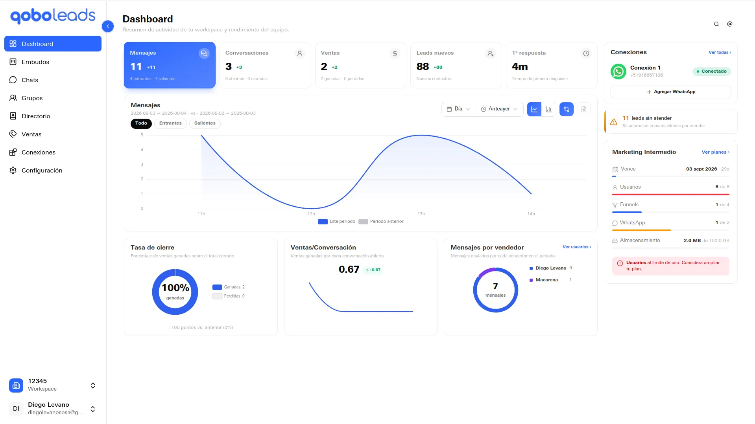Click the workspace building icon
755x424 pixels.
pyautogui.click(x=16, y=385)
